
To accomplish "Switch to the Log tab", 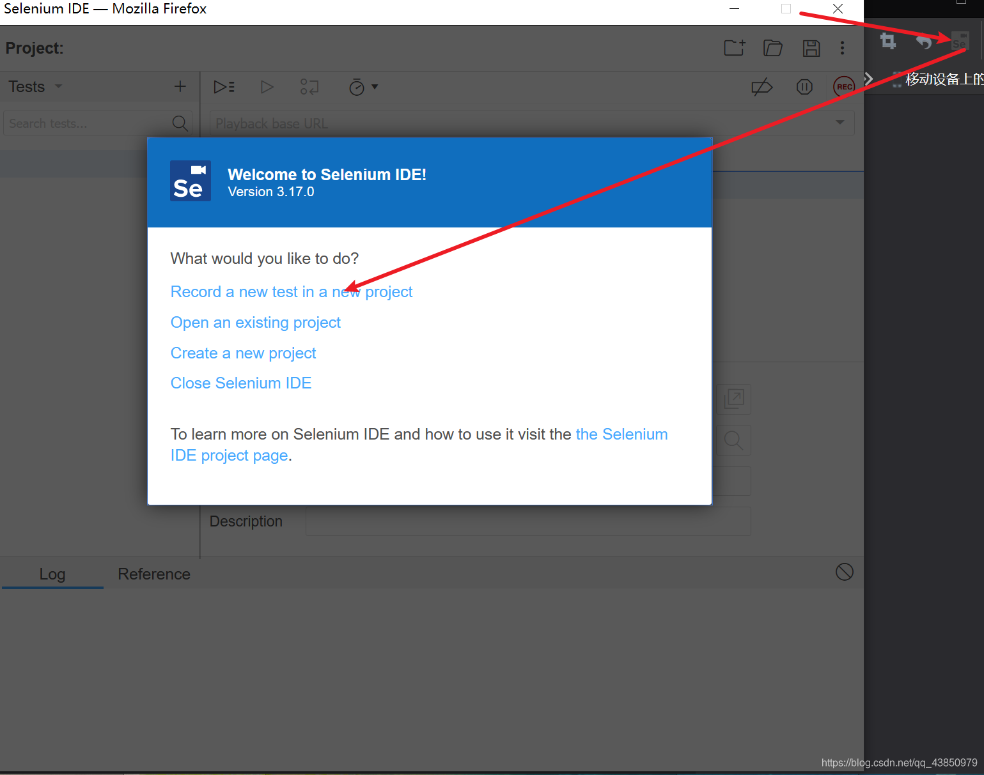I will pyautogui.click(x=52, y=574).
